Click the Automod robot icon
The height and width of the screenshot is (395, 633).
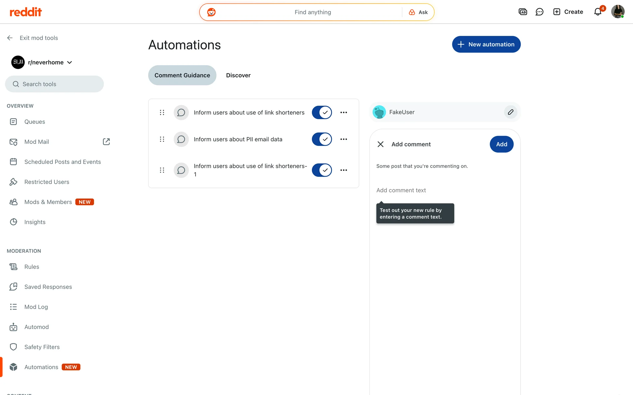[14, 327]
